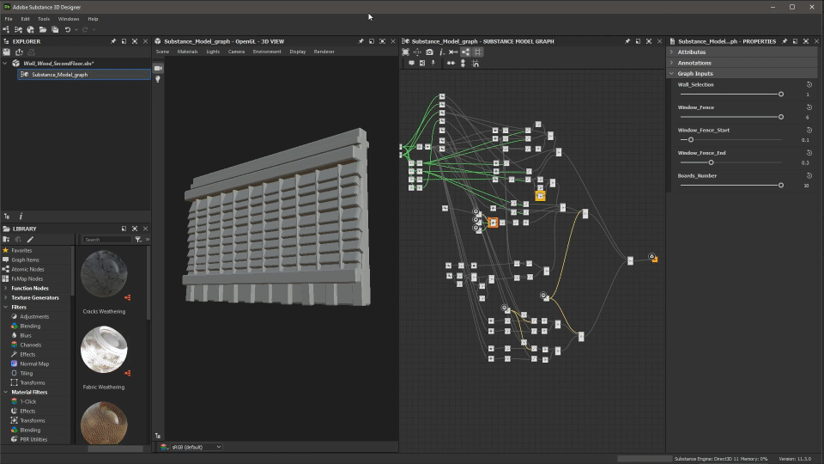The height and width of the screenshot is (464, 824).
Task: Open the Tools menu
Action: pos(44,19)
